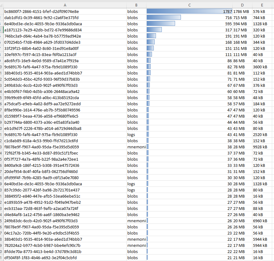Viewport: 274px width, 261px height.
Task: Click the cell containing 111 MB
Action: point(242,54)
